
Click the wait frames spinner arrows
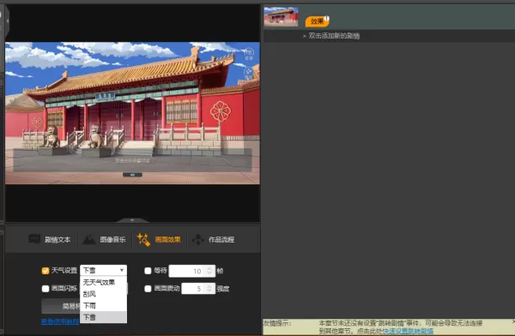[210, 271]
